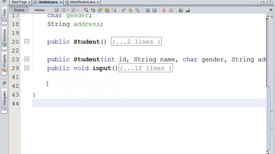Split the editor view using the split icon
This screenshot has width=275, height=154.
271,10
